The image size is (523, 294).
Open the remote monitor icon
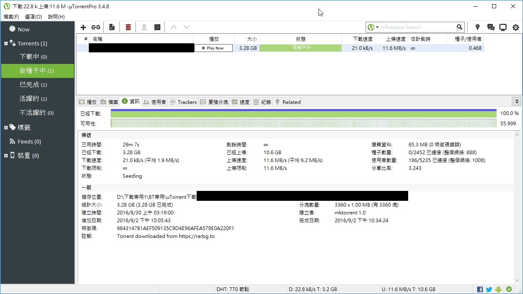pos(503,27)
